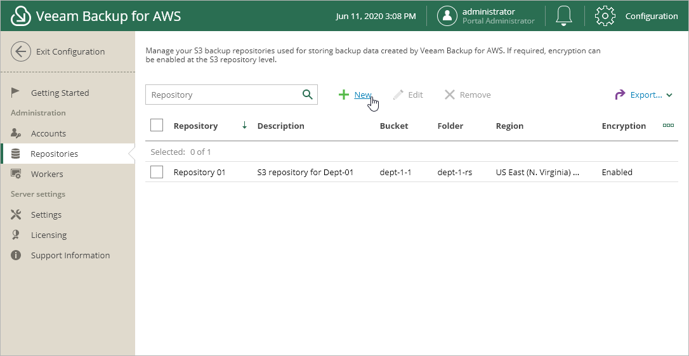Sort by the Folder column header

pyautogui.click(x=450, y=126)
